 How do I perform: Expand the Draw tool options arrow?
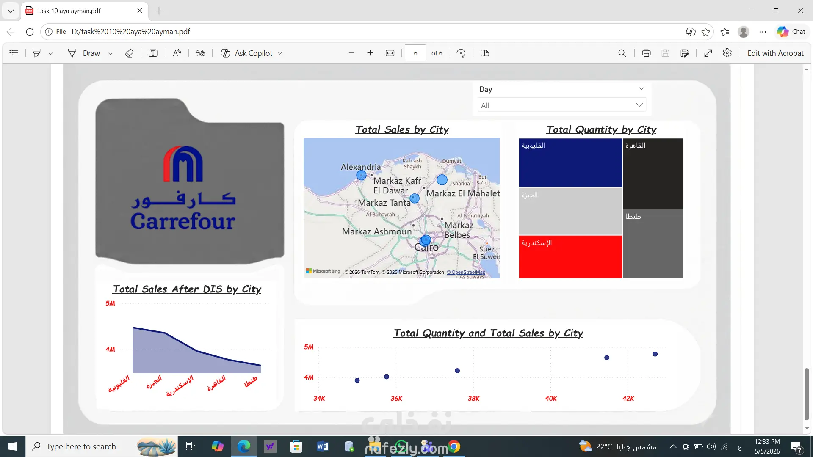tap(110, 54)
